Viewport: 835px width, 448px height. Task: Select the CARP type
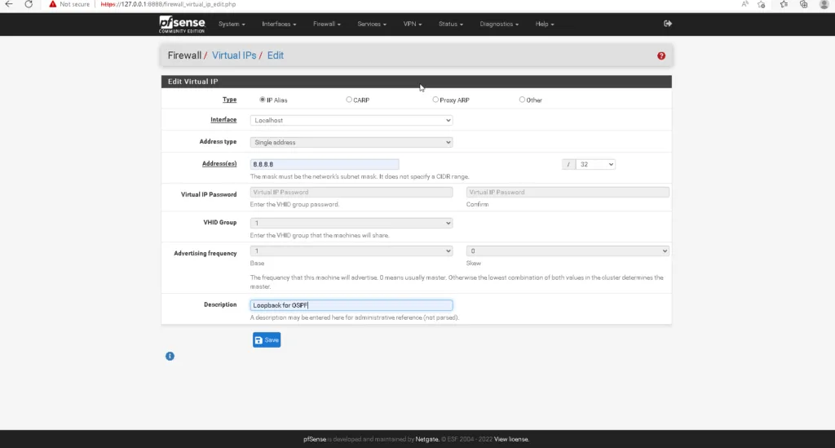point(349,100)
